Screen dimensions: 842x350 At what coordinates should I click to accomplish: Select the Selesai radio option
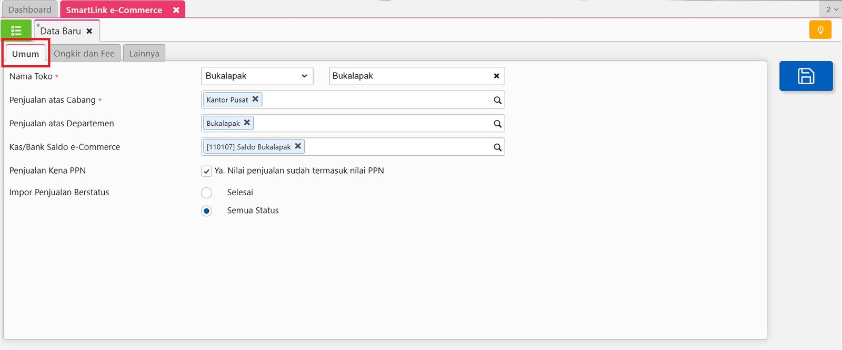(x=207, y=193)
